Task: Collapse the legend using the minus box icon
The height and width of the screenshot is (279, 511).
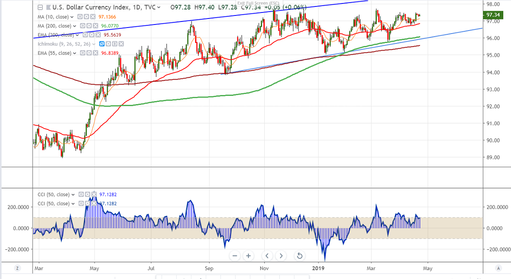Action: [40, 7]
